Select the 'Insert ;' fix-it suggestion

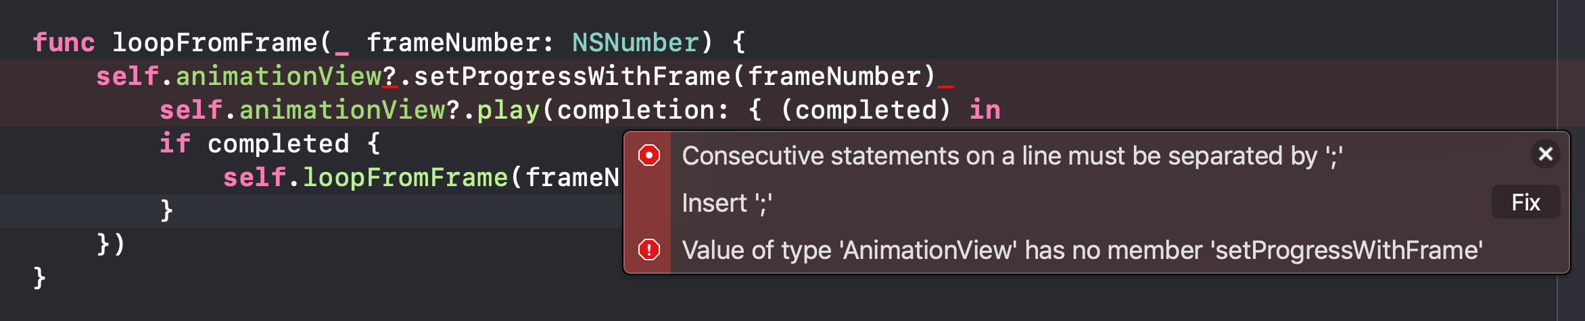pos(727,203)
